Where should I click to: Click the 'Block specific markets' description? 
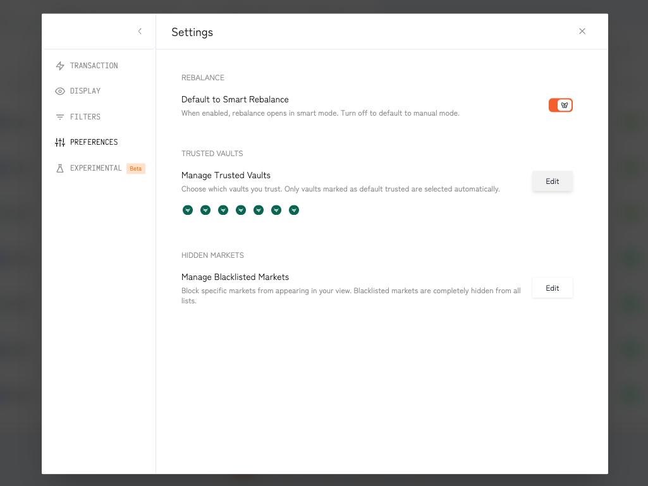[x=351, y=296]
